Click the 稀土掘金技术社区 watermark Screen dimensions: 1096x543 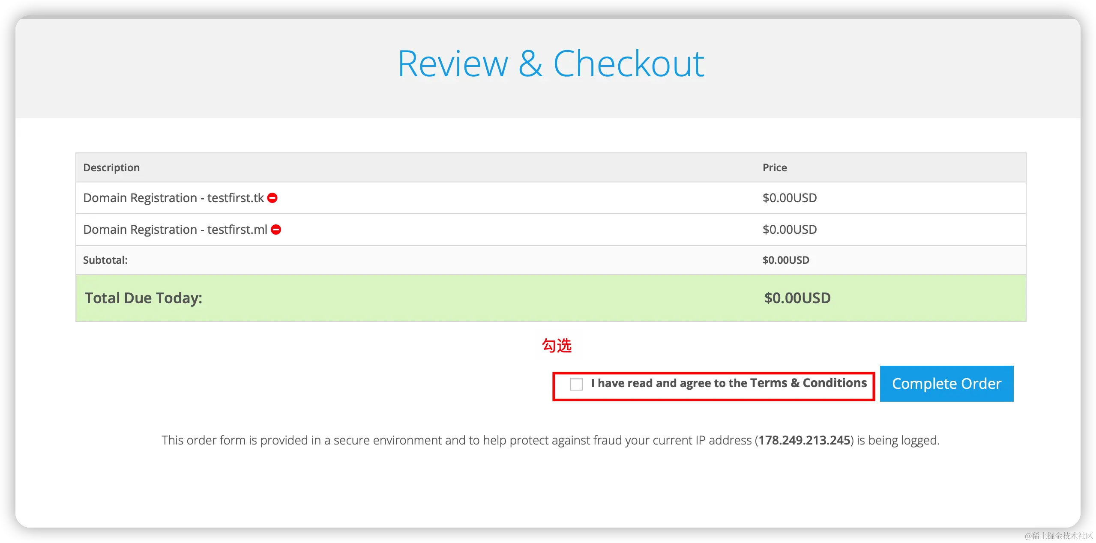coord(1058,535)
